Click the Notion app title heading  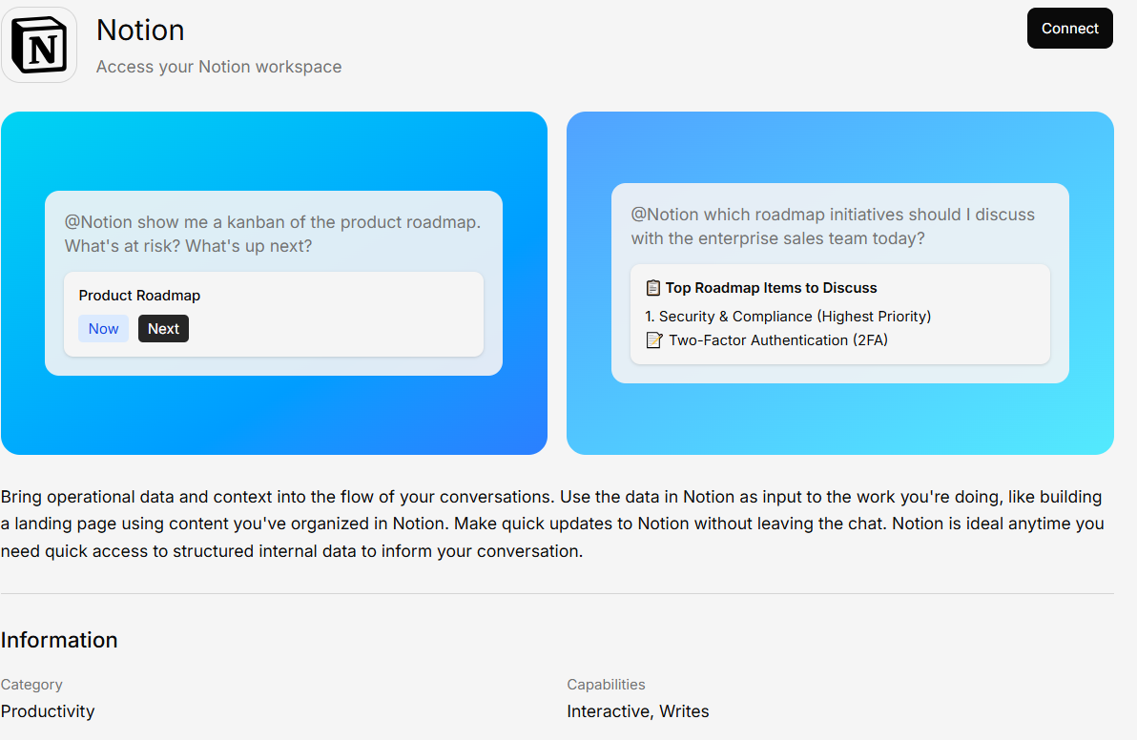point(140,31)
